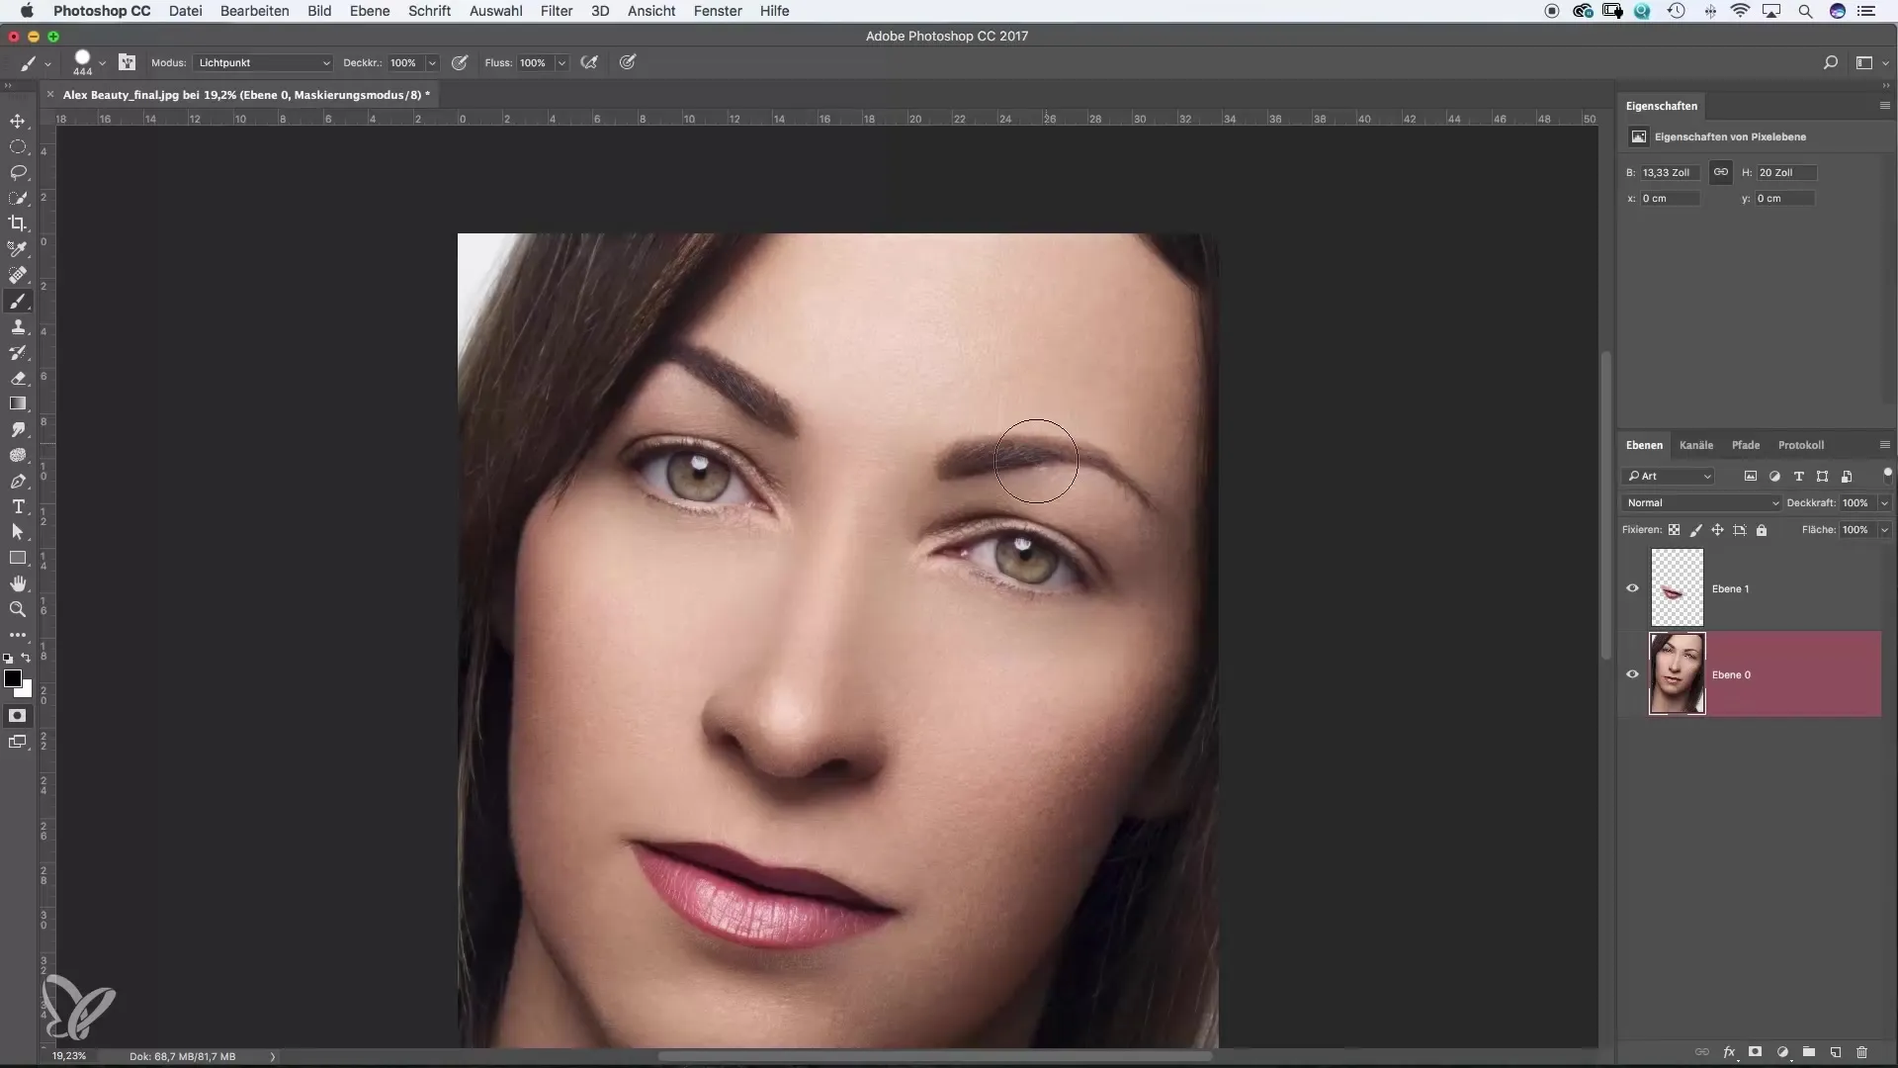Toggle layer filter on/off switch

click(1887, 475)
